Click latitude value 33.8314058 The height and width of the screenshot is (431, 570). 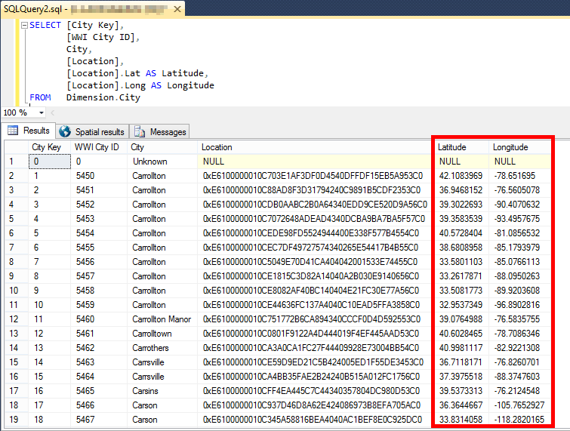tap(461, 420)
